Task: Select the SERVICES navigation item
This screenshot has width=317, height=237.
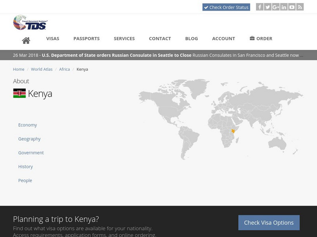Action: (x=124, y=38)
